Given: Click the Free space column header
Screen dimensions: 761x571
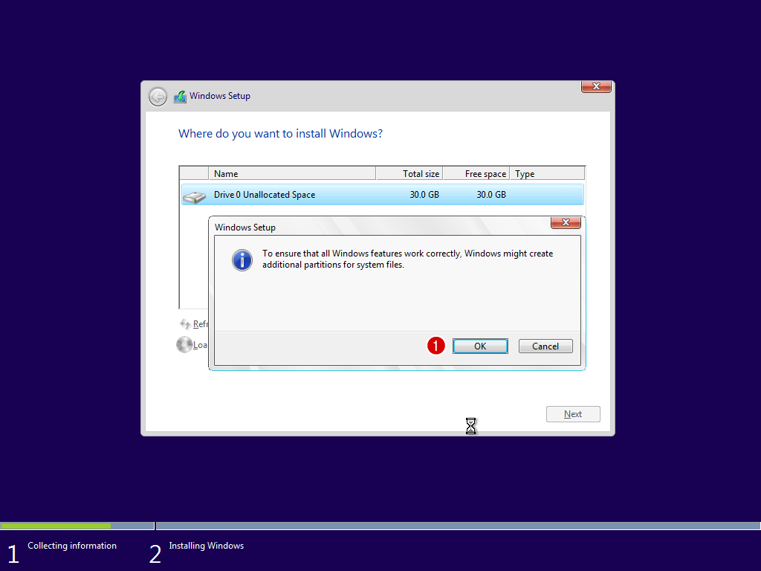Looking at the screenshot, I should point(476,174).
